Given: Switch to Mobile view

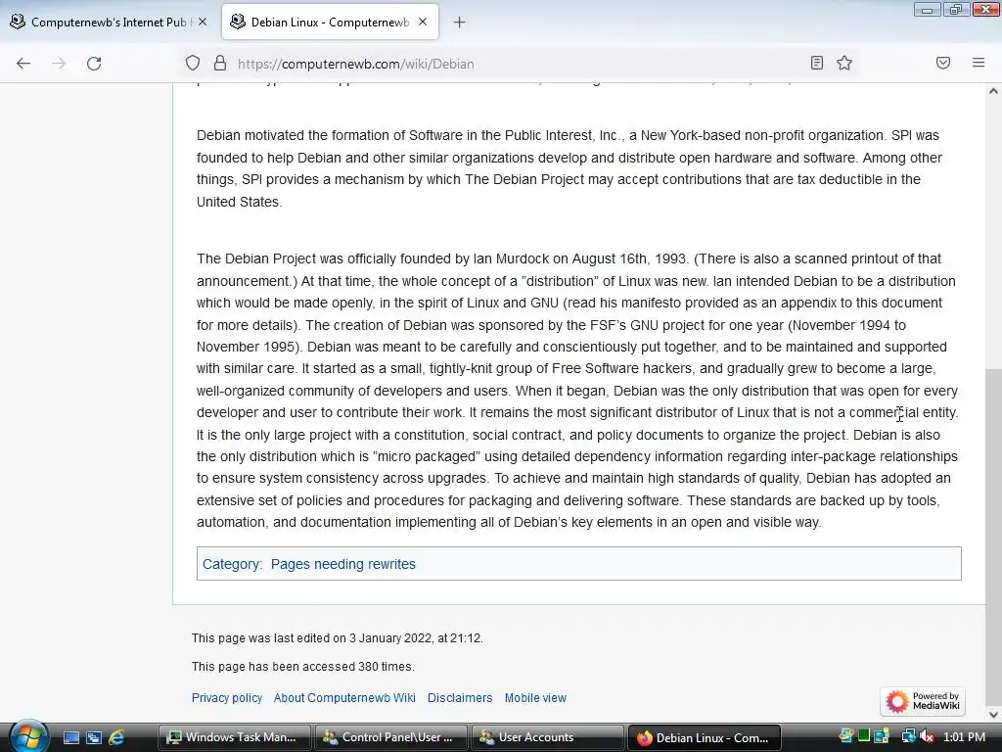Looking at the screenshot, I should pyautogui.click(x=535, y=697).
